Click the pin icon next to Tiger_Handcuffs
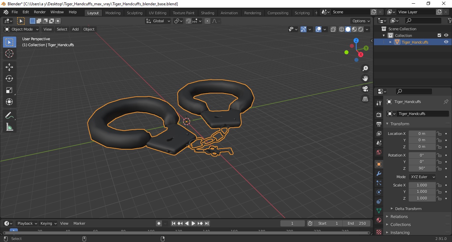 pos(446,102)
